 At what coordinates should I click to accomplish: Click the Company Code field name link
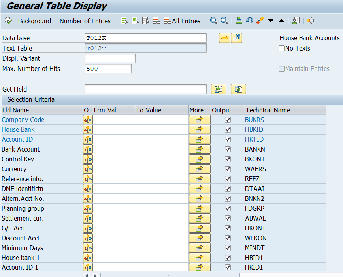23,120
